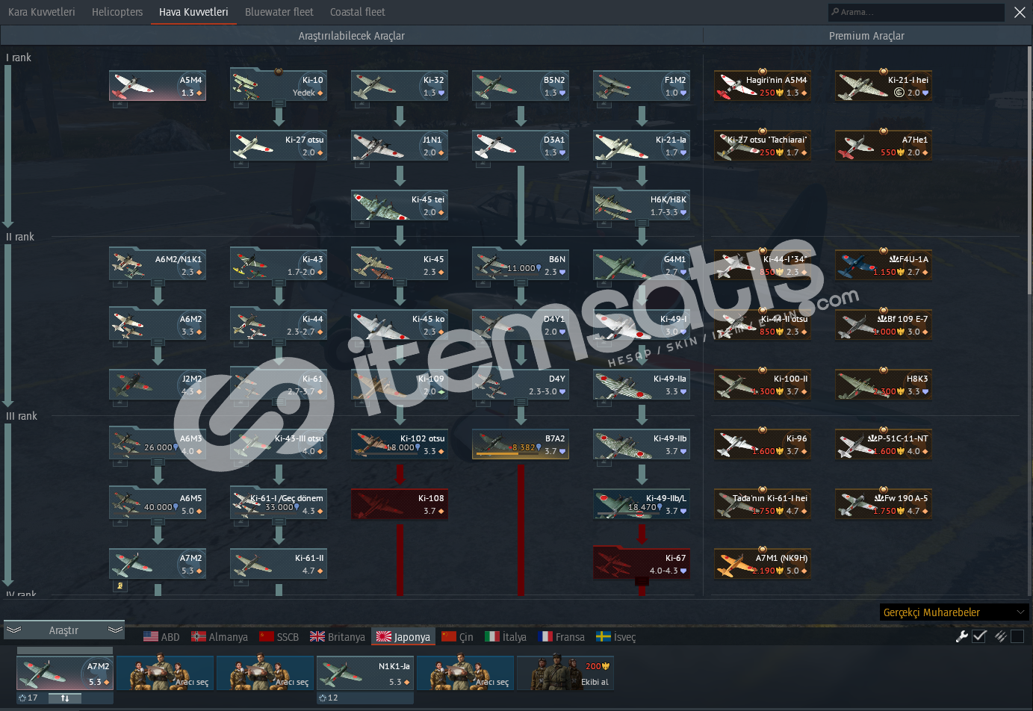This screenshot has height=711, width=1033.
Task: Click the Araştır button
Action: click(64, 630)
